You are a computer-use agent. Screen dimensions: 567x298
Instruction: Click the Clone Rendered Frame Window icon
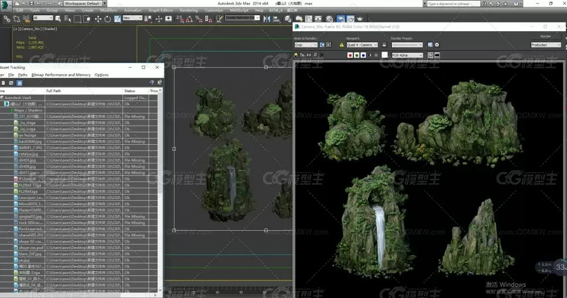[309, 55]
